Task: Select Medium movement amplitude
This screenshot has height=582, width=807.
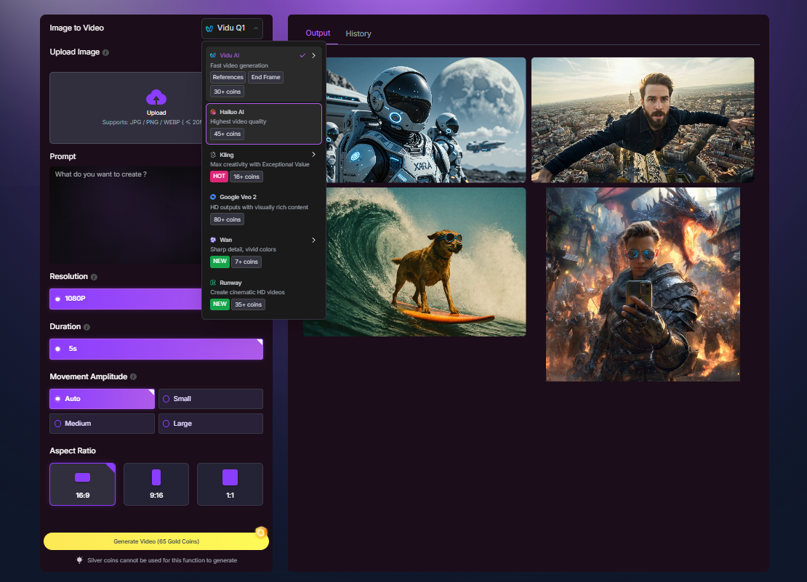Action: 102,424
